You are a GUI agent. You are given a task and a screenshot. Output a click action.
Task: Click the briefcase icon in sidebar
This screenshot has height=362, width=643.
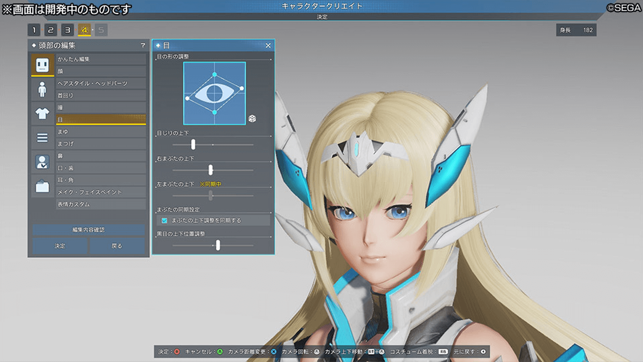tap(42, 187)
